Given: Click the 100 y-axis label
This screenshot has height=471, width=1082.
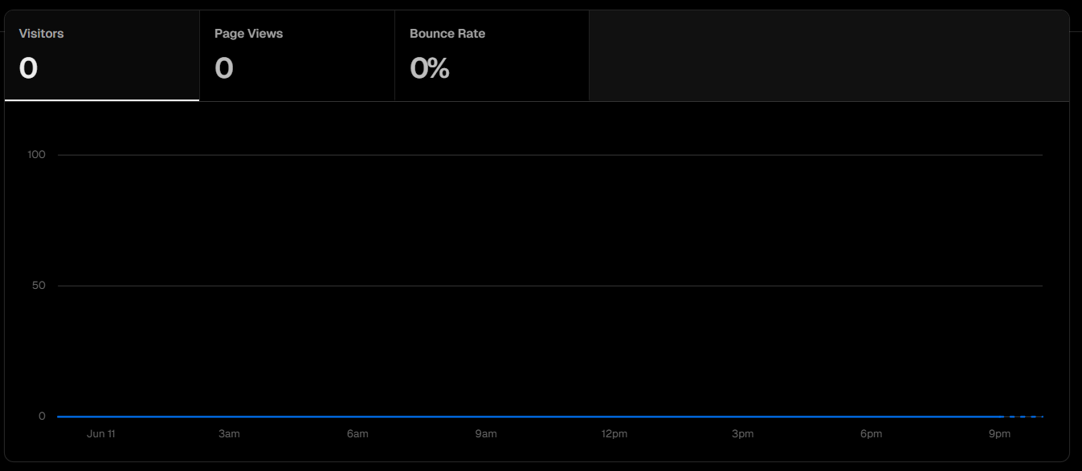Looking at the screenshot, I should [x=36, y=154].
